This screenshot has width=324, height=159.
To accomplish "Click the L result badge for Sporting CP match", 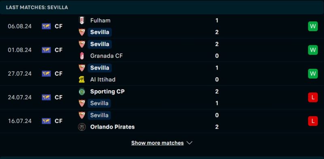I will click(313, 97).
